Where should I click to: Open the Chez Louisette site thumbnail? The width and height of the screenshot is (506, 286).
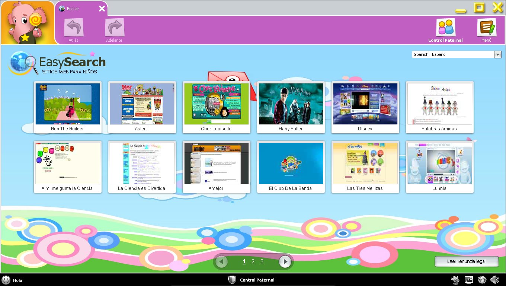(x=217, y=107)
